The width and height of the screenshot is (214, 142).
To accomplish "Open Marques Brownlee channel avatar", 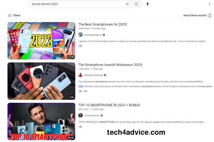I will [80, 75].
